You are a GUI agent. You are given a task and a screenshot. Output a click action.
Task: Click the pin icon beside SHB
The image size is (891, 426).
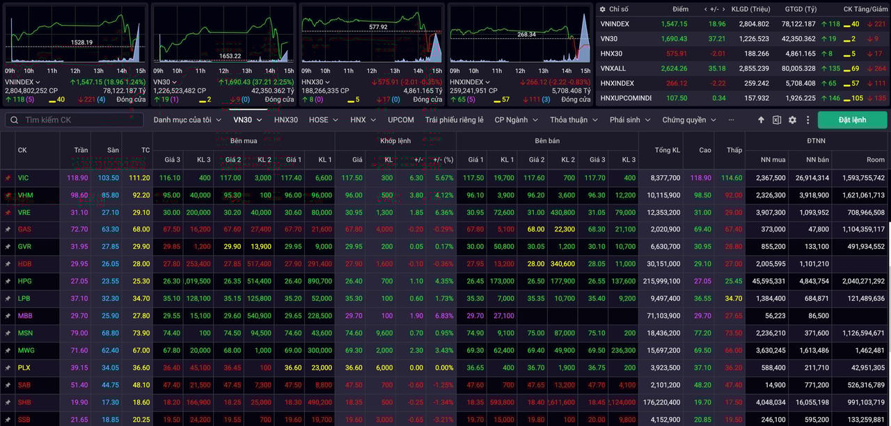tap(8, 402)
